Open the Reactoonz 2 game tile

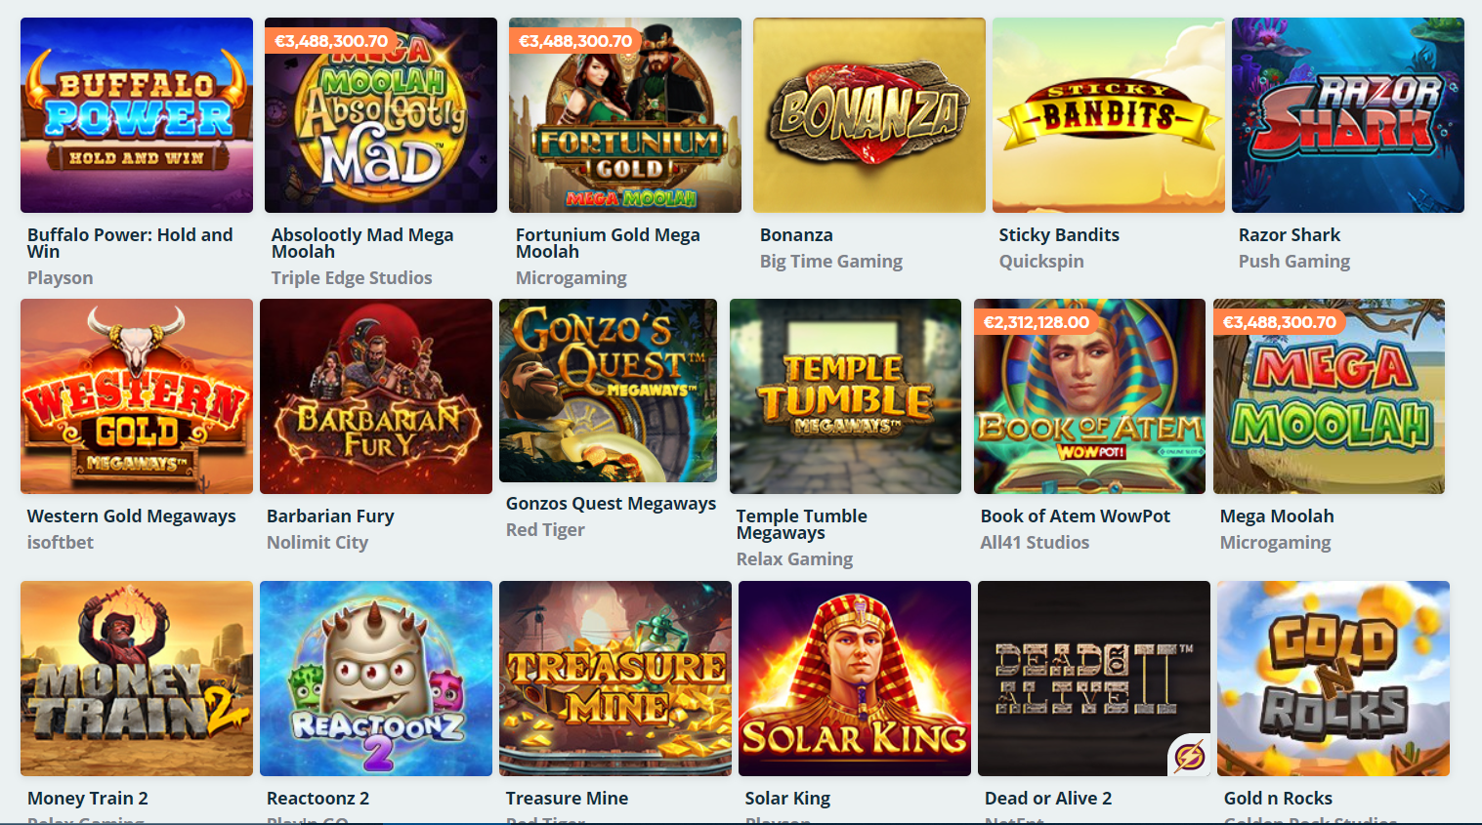[376, 679]
